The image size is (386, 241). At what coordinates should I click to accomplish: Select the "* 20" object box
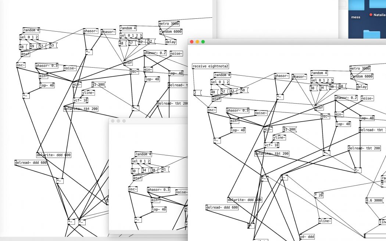point(319,195)
